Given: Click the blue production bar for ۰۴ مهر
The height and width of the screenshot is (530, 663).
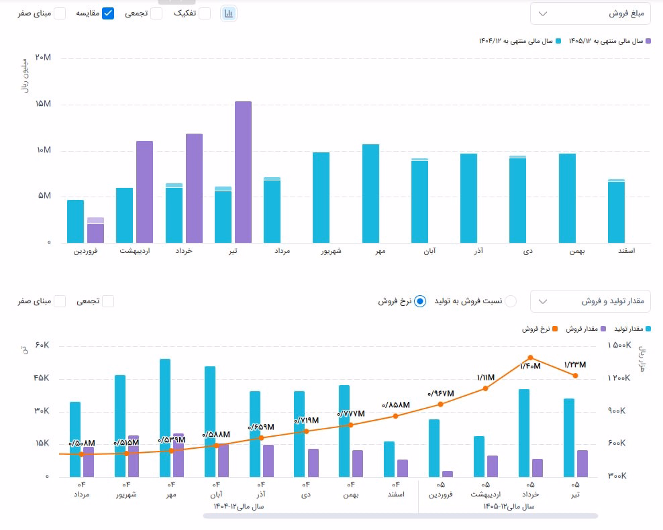Looking at the screenshot, I should [x=165, y=418].
